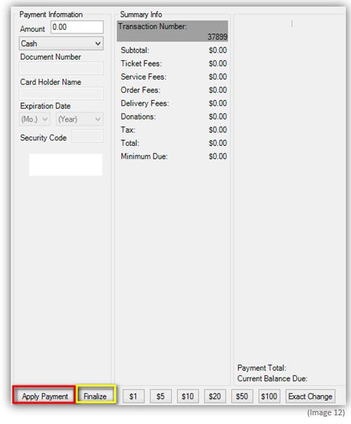Add a $1 cash amount
Viewport: 351px width, 424px height.
click(133, 396)
